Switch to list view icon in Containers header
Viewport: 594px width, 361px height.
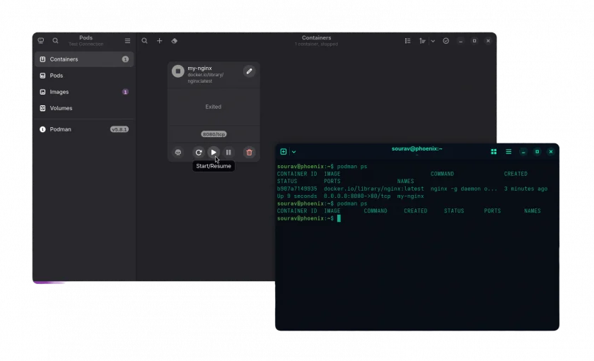click(x=407, y=40)
